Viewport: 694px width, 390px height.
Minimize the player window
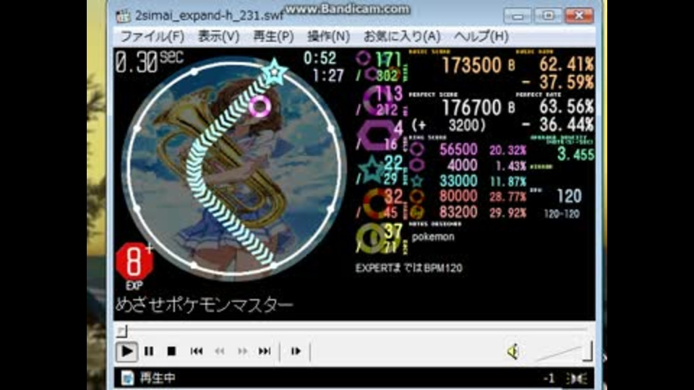pyautogui.click(x=518, y=16)
